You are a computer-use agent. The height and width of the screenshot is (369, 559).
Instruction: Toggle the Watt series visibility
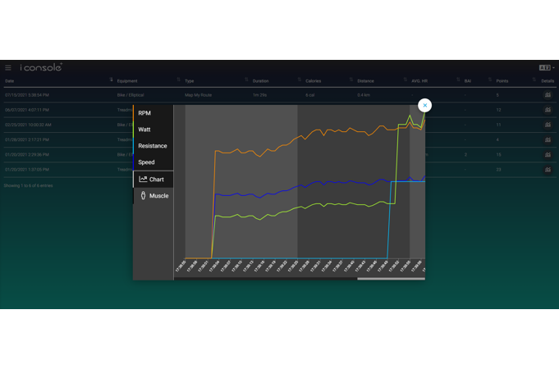(x=144, y=130)
